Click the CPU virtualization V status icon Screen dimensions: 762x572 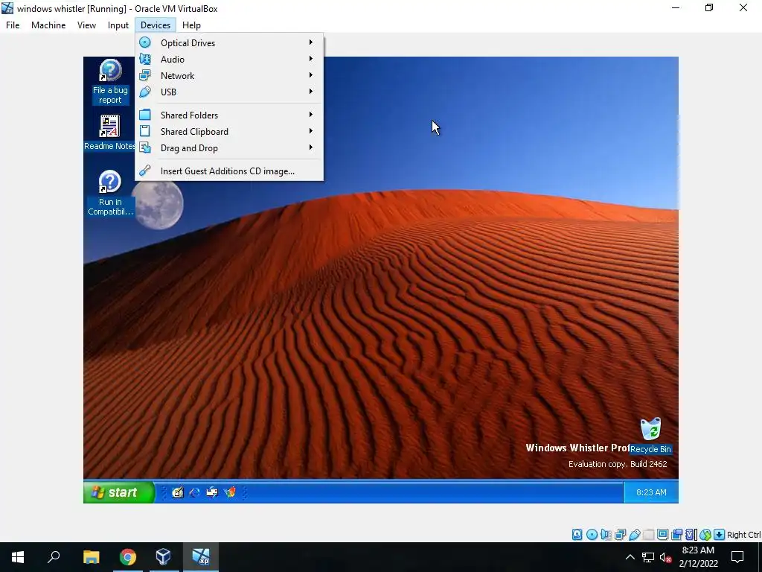coord(691,535)
